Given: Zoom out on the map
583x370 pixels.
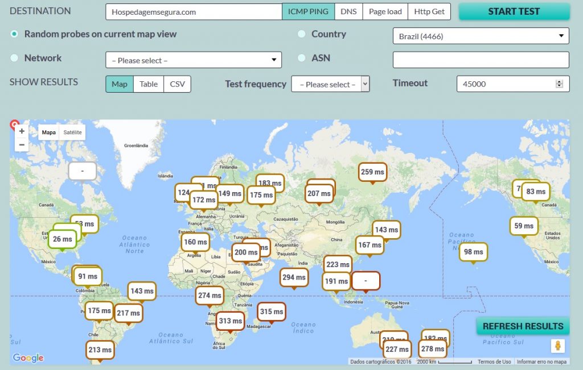Looking at the screenshot, I should point(22,145).
